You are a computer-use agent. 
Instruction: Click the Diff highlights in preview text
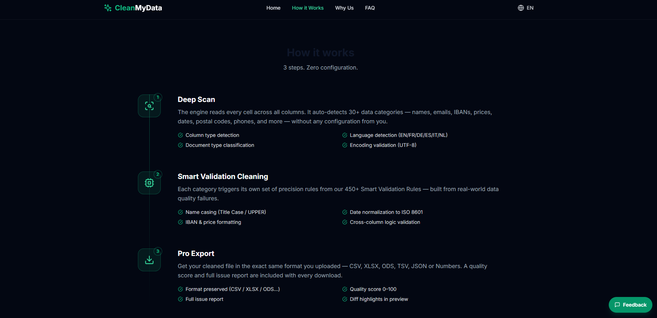[x=379, y=299]
